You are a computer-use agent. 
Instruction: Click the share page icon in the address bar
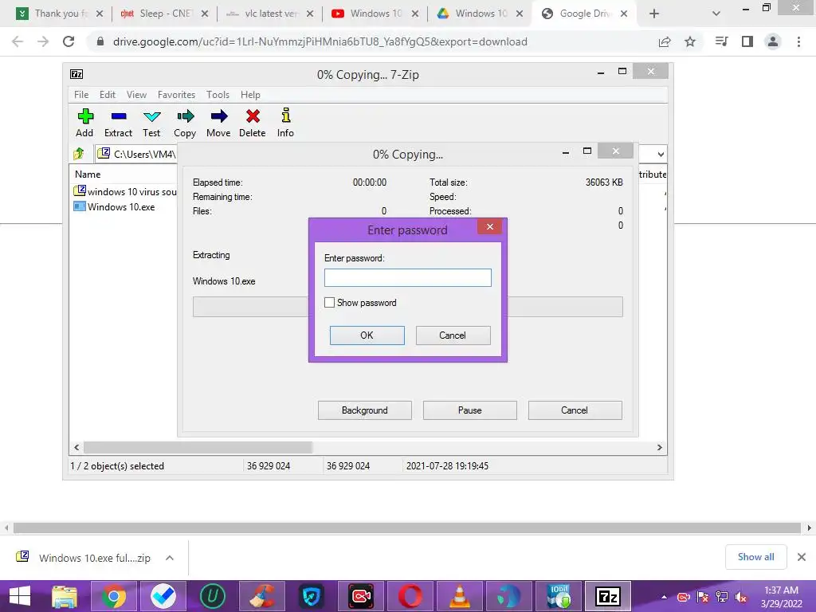pyautogui.click(x=665, y=41)
